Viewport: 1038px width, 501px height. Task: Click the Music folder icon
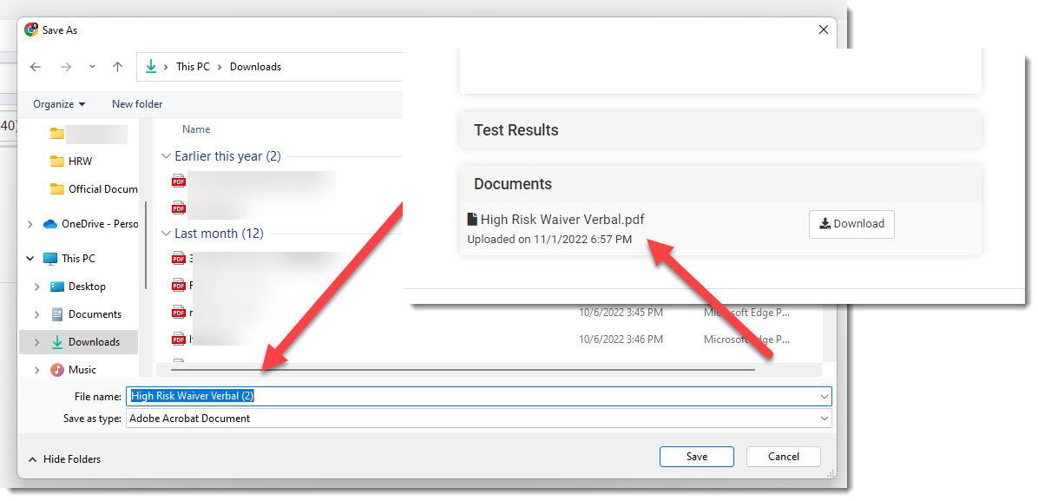(x=57, y=370)
